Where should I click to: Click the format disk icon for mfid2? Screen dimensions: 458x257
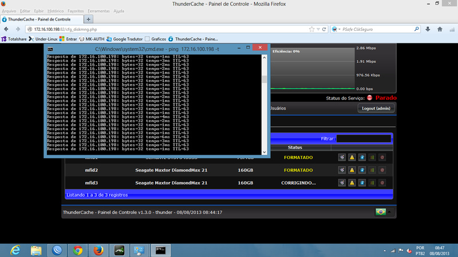coord(342,170)
